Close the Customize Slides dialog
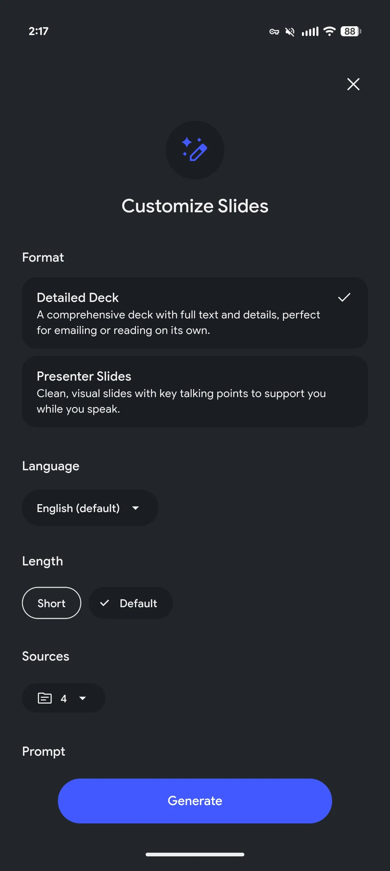The width and height of the screenshot is (390, 871). pos(353,84)
